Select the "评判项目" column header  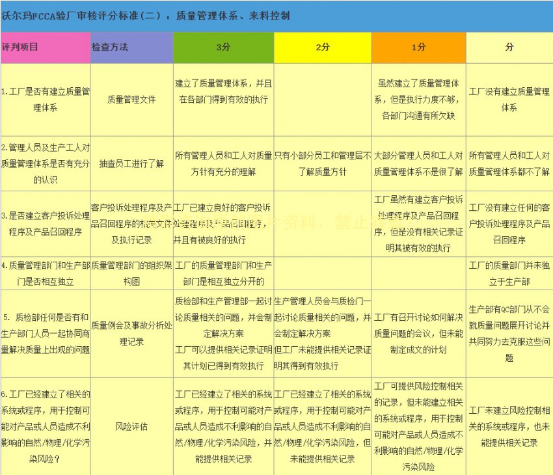tap(46, 47)
